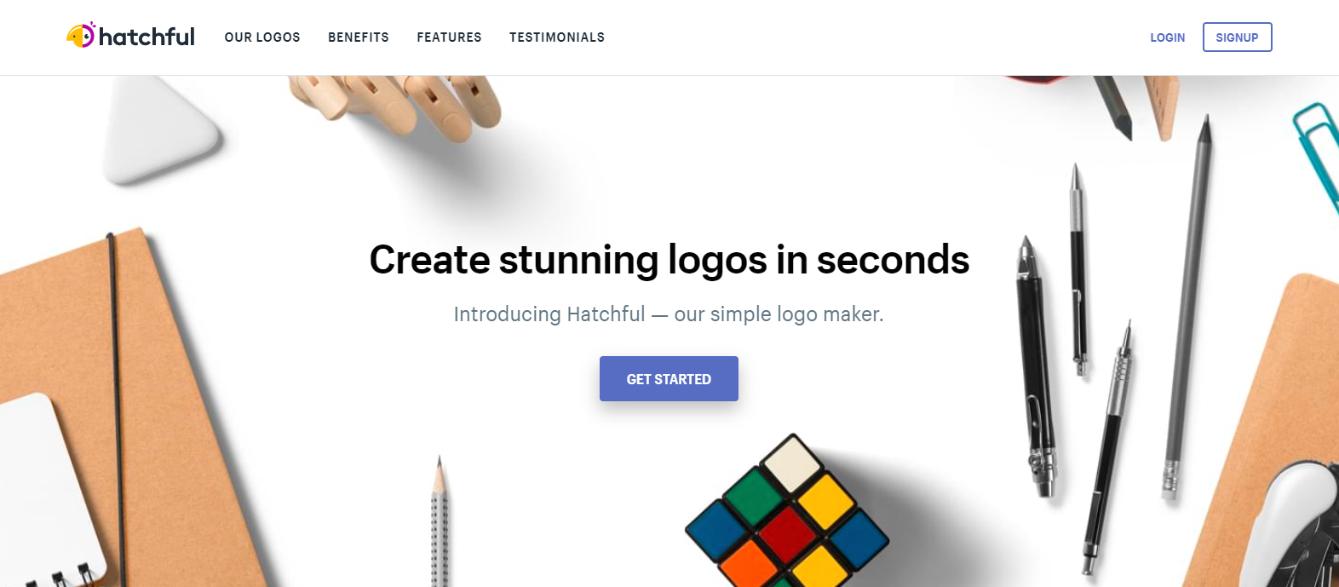Image resolution: width=1339 pixels, height=587 pixels.
Task: Click the tall gray pencil with eraser
Action: 1187,307
